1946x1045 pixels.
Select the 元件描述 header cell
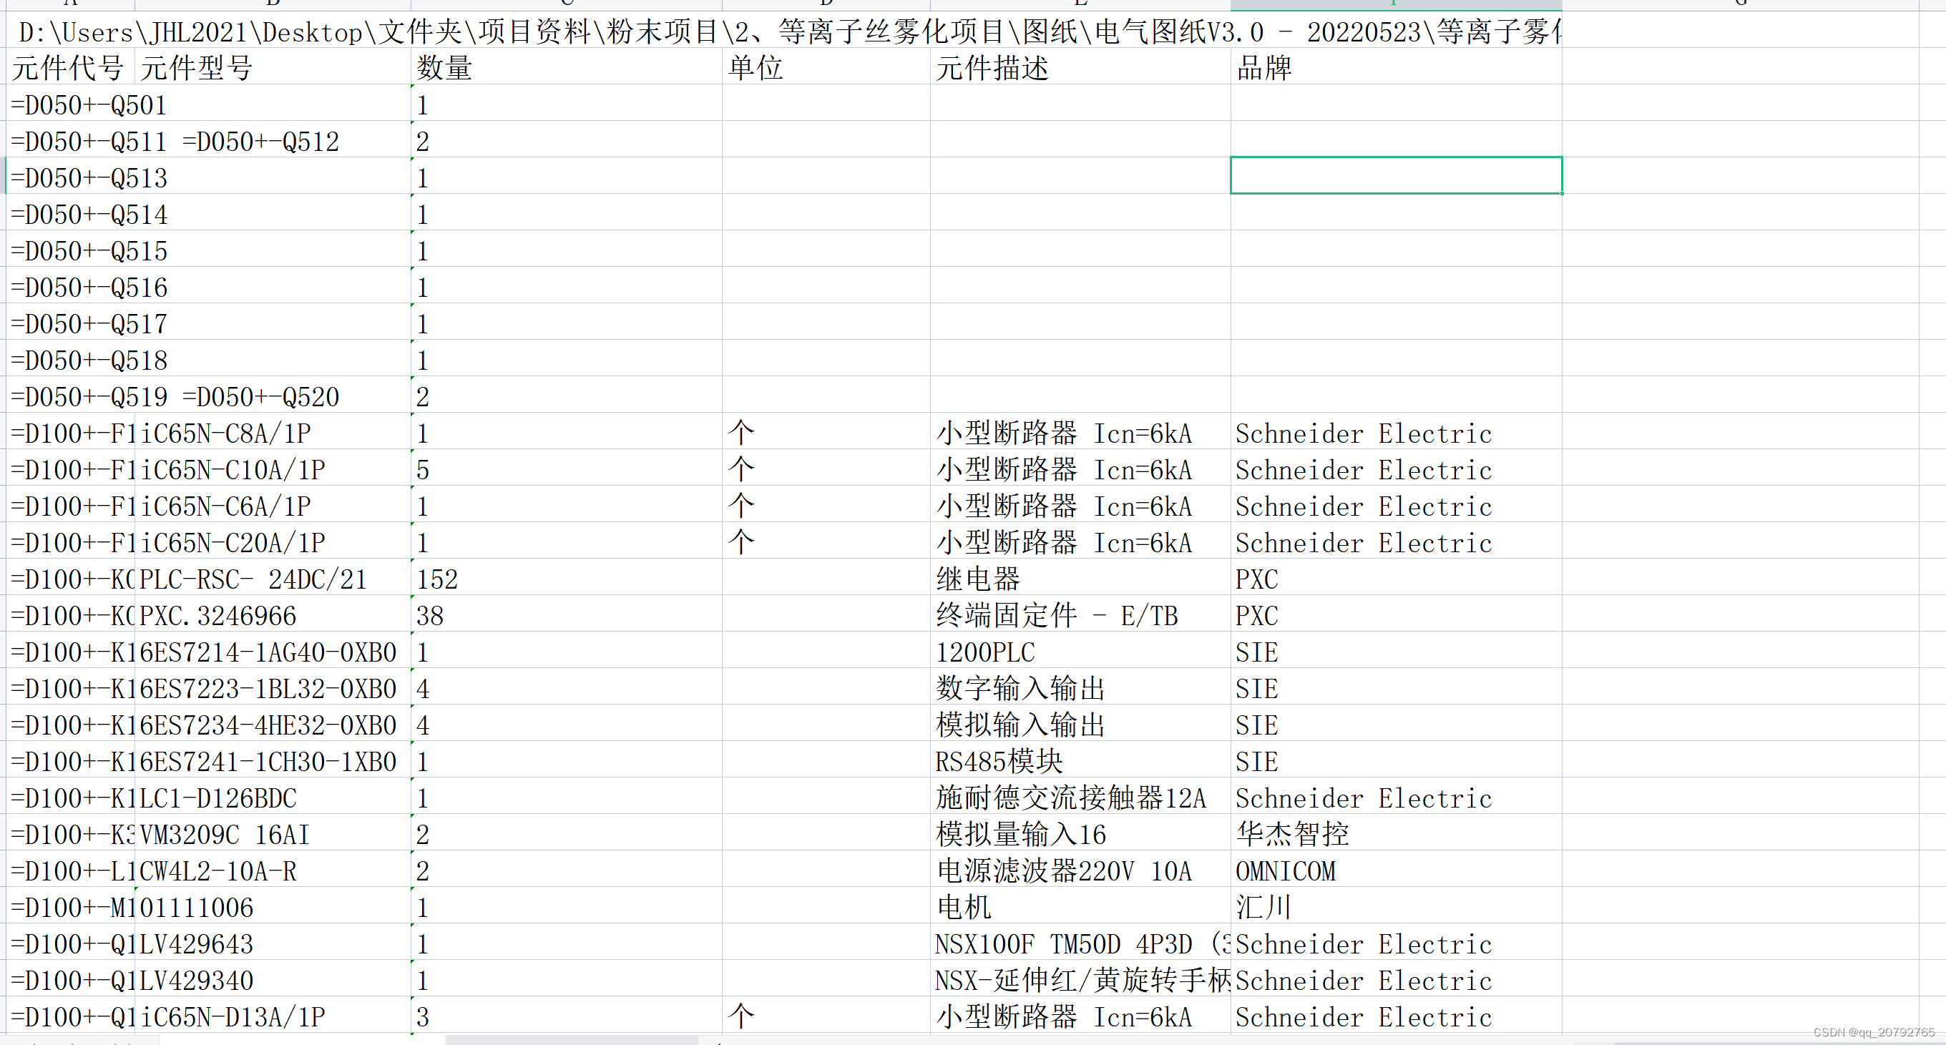click(x=1080, y=67)
